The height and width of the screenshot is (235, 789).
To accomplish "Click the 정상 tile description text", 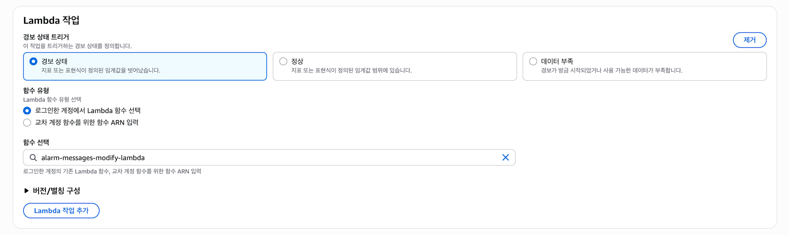I will coord(351,70).
